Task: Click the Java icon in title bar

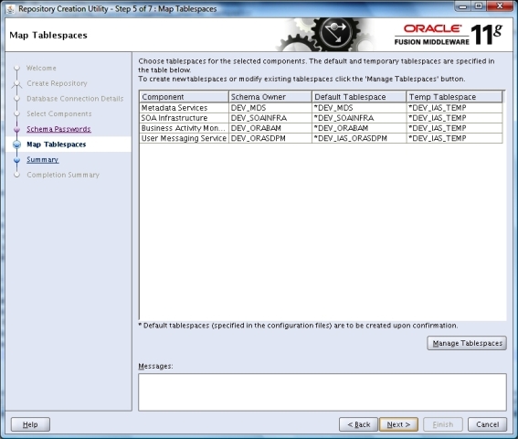Action: [11, 9]
